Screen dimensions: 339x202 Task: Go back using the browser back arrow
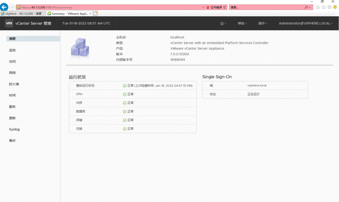pos(4,7)
